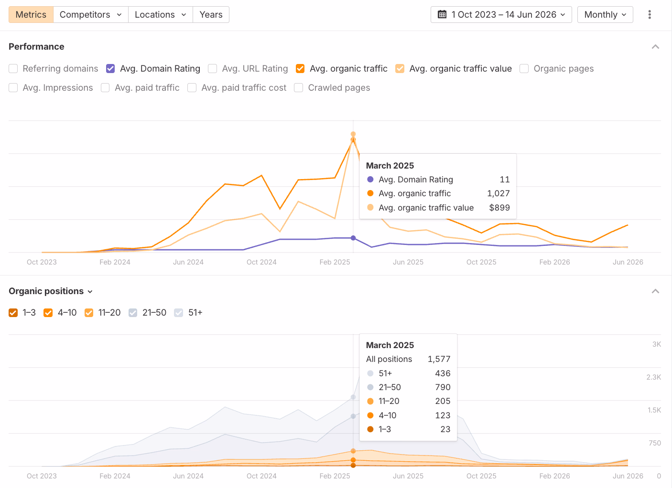The width and height of the screenshot is (672, 488).
Task: Enable Avg. paid traffic cost checkbox
Action: (192, 88)
